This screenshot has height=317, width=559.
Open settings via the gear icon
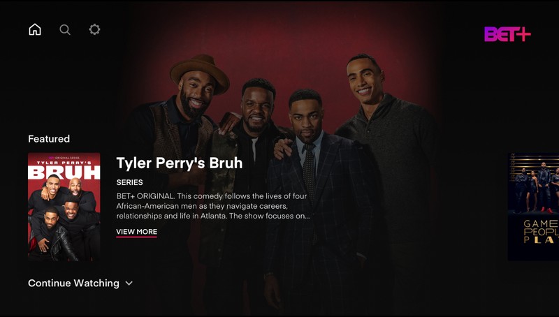pyautogui.click(x=94, y=29)
